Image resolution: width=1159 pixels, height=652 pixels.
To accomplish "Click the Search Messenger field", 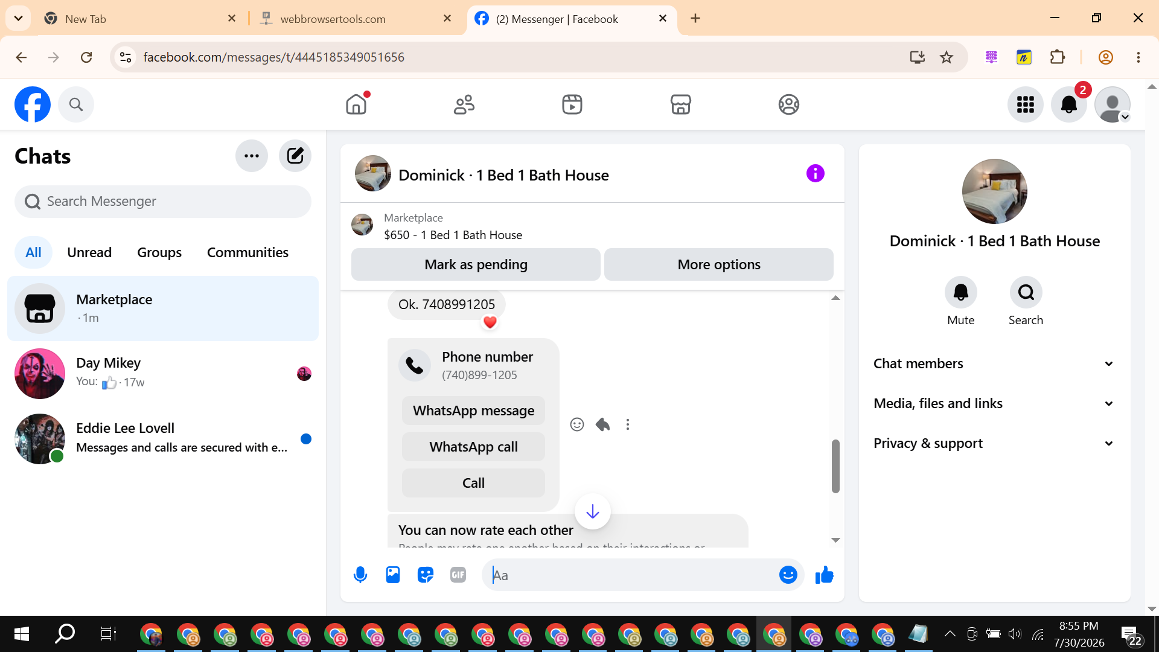I will [163, 201].
